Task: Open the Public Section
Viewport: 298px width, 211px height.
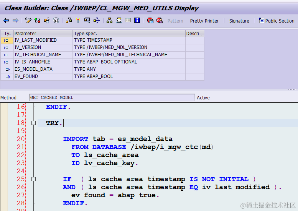Action: pos(277,21)
